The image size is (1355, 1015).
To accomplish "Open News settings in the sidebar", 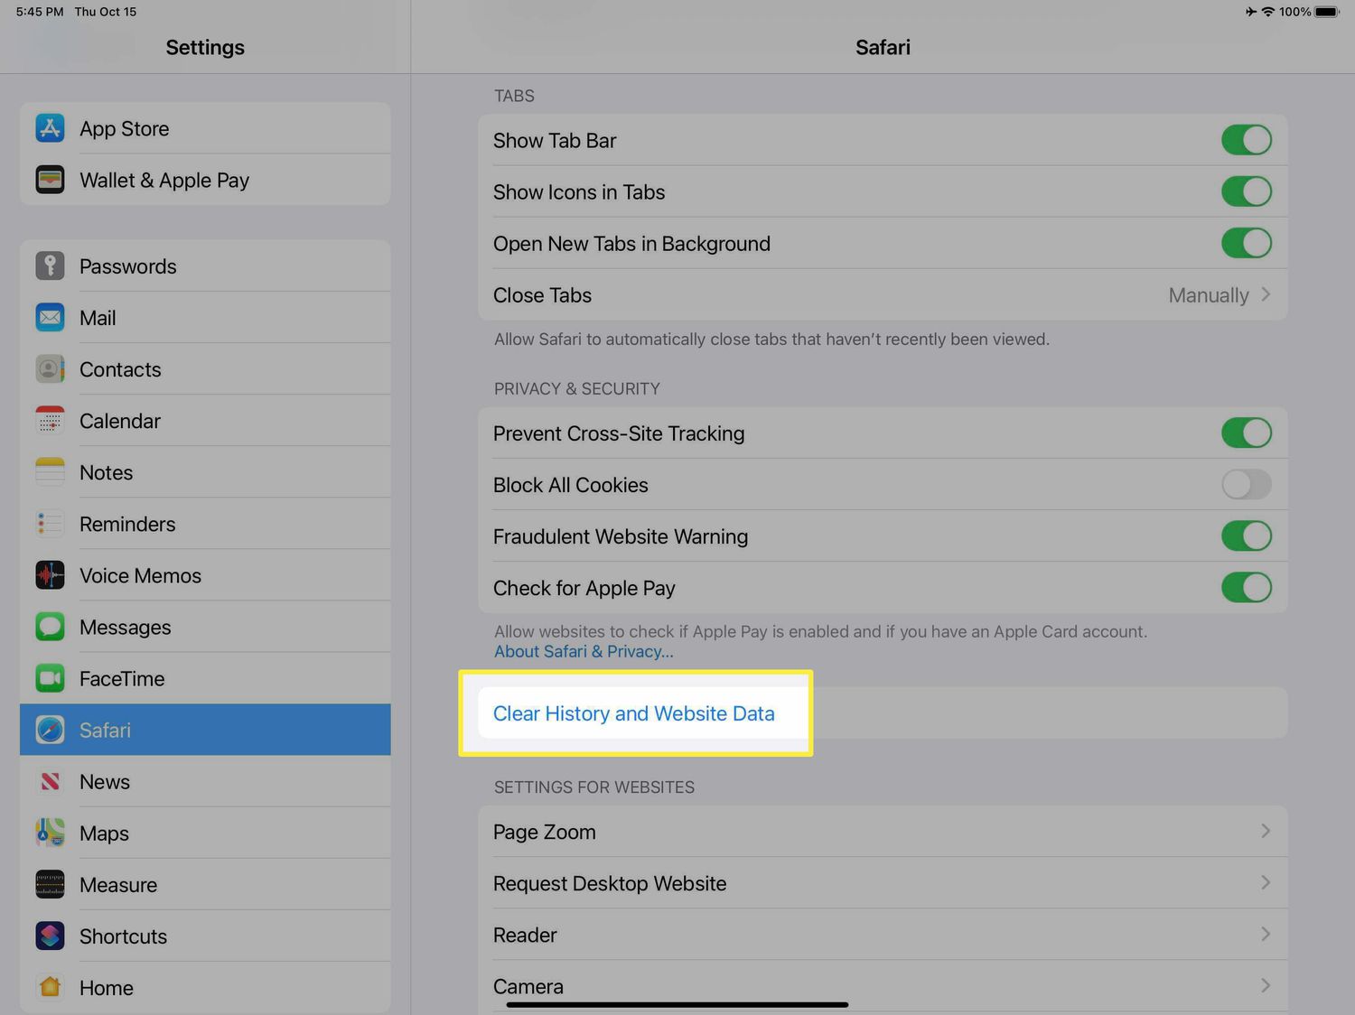I will pos(105,782).
